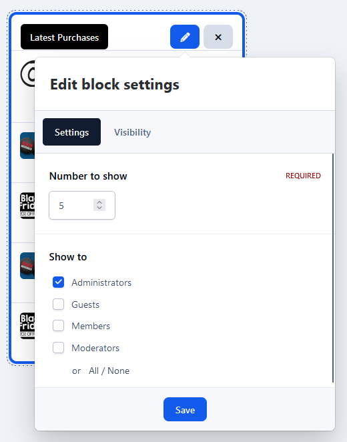Viewport: 347px width, 442px height.
Task: Increase Number to show with up arrow
Action: click(99, 202)
